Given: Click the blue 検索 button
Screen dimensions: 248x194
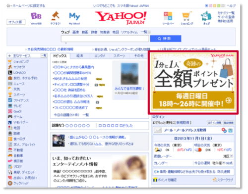Looking at the screenshot, I should coord(166,39).
